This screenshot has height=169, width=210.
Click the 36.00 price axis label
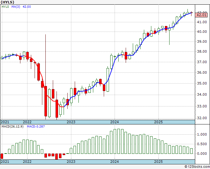click(202, 72)
